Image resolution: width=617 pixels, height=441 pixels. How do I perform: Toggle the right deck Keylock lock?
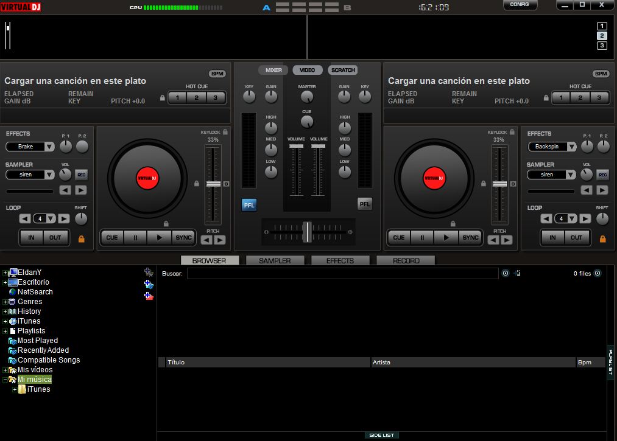(x=512, y=132)
